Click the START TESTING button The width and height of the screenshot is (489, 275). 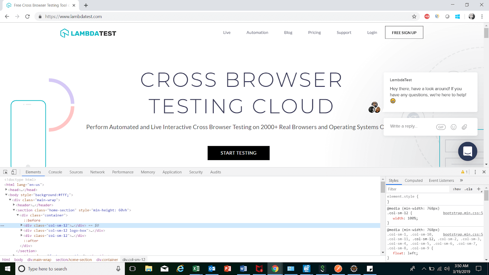[x=238, y=153]
